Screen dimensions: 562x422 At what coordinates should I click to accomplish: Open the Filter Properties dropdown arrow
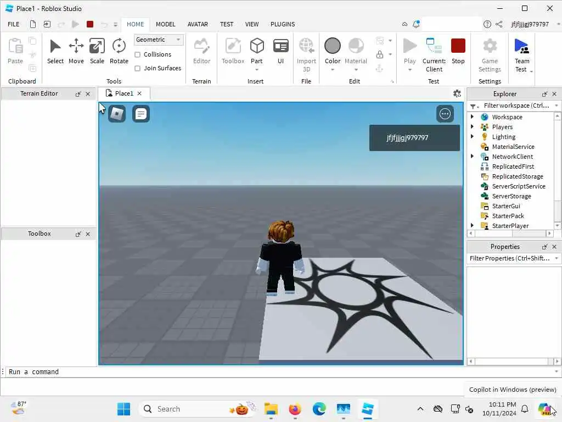(x=557, y=258)
